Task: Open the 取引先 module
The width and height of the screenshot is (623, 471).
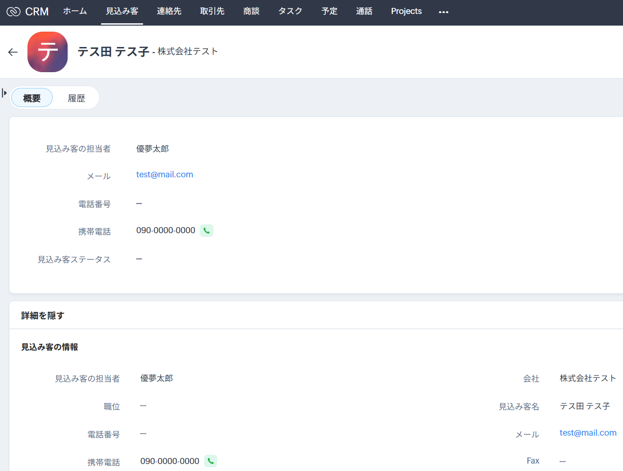Action: tap(212, 11)
